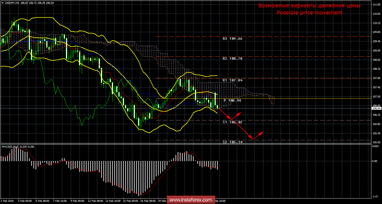
Task: Select the R3 109.66 resistance label
Action: pos(233,39)
